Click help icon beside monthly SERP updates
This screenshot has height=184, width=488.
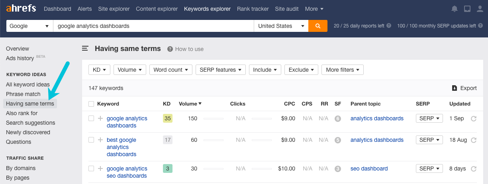[480, 26]
